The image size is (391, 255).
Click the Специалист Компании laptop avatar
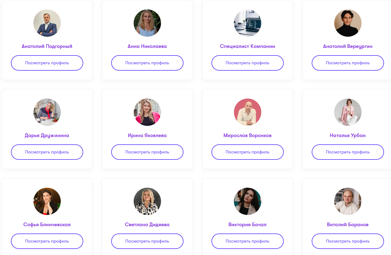pyautogui.click(x=248, y=23)
